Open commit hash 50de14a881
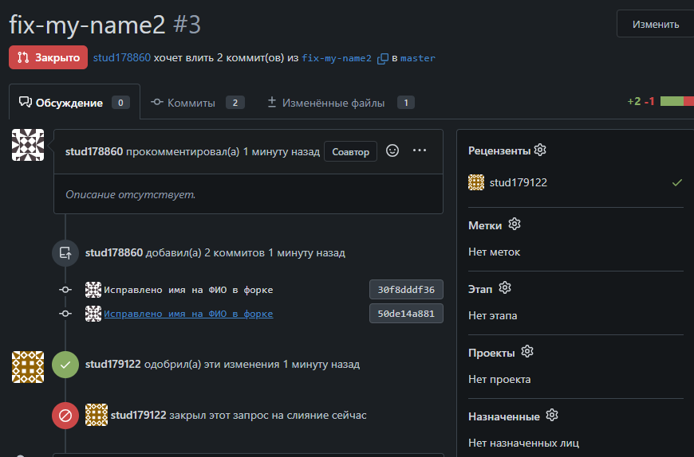Image resolution: width=694 pixels, height=457 pixels. [x=406, y=314]
